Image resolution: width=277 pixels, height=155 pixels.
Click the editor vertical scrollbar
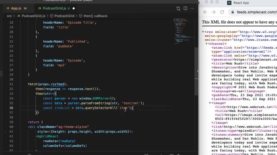[x=196, y=71]
